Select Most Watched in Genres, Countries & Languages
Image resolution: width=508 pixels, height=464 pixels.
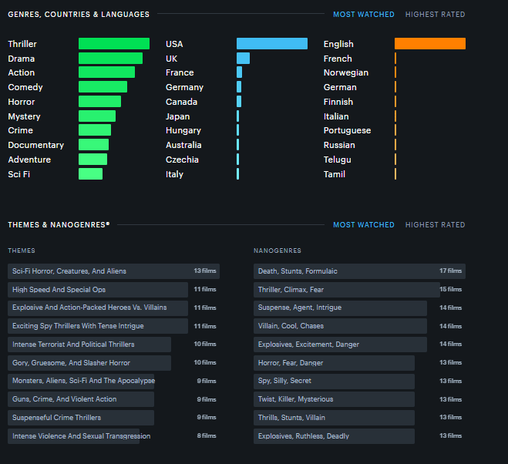point(363,15)
